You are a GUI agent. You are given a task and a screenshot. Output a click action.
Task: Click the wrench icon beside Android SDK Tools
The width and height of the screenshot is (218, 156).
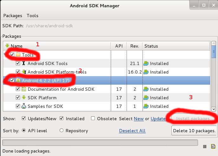click(x=23, y=63)
